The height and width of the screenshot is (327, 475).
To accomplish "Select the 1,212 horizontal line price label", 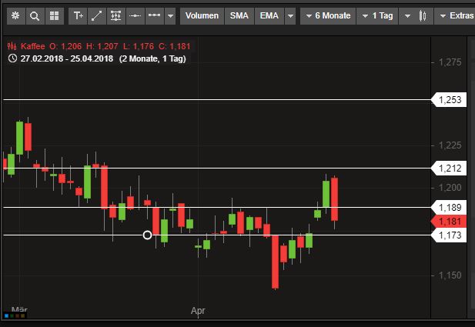I will coord(450,168).
